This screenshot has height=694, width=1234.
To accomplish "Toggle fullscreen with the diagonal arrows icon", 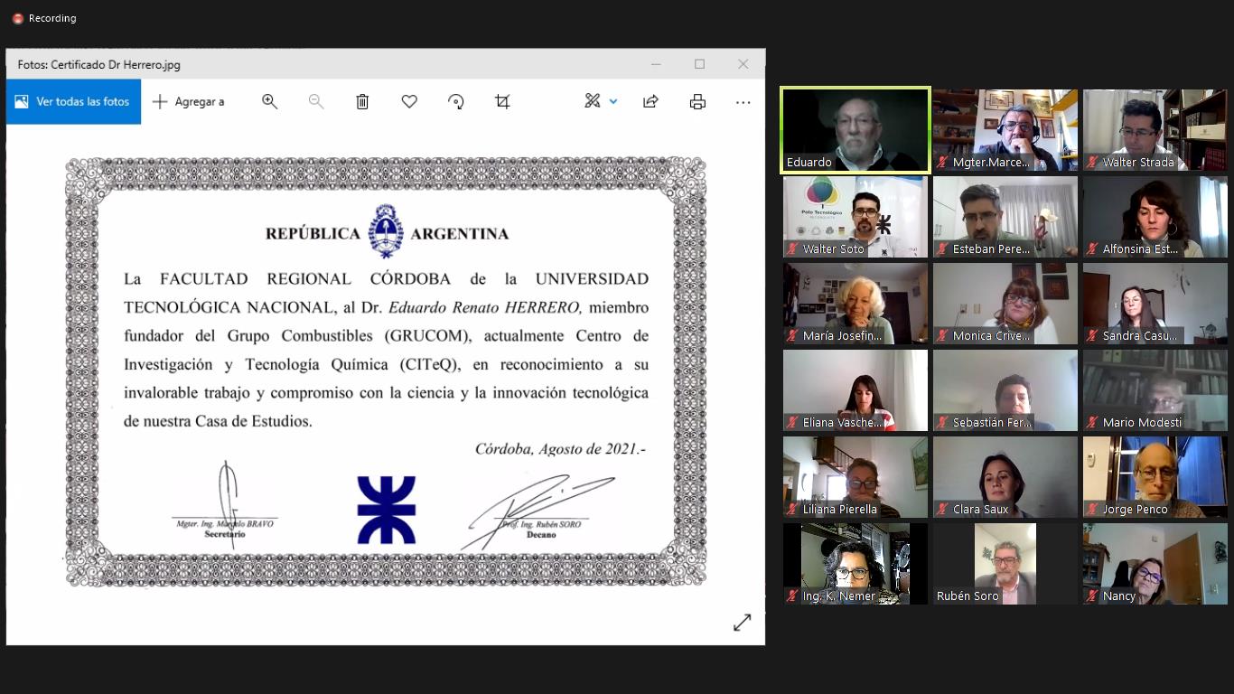I will 743,623.
